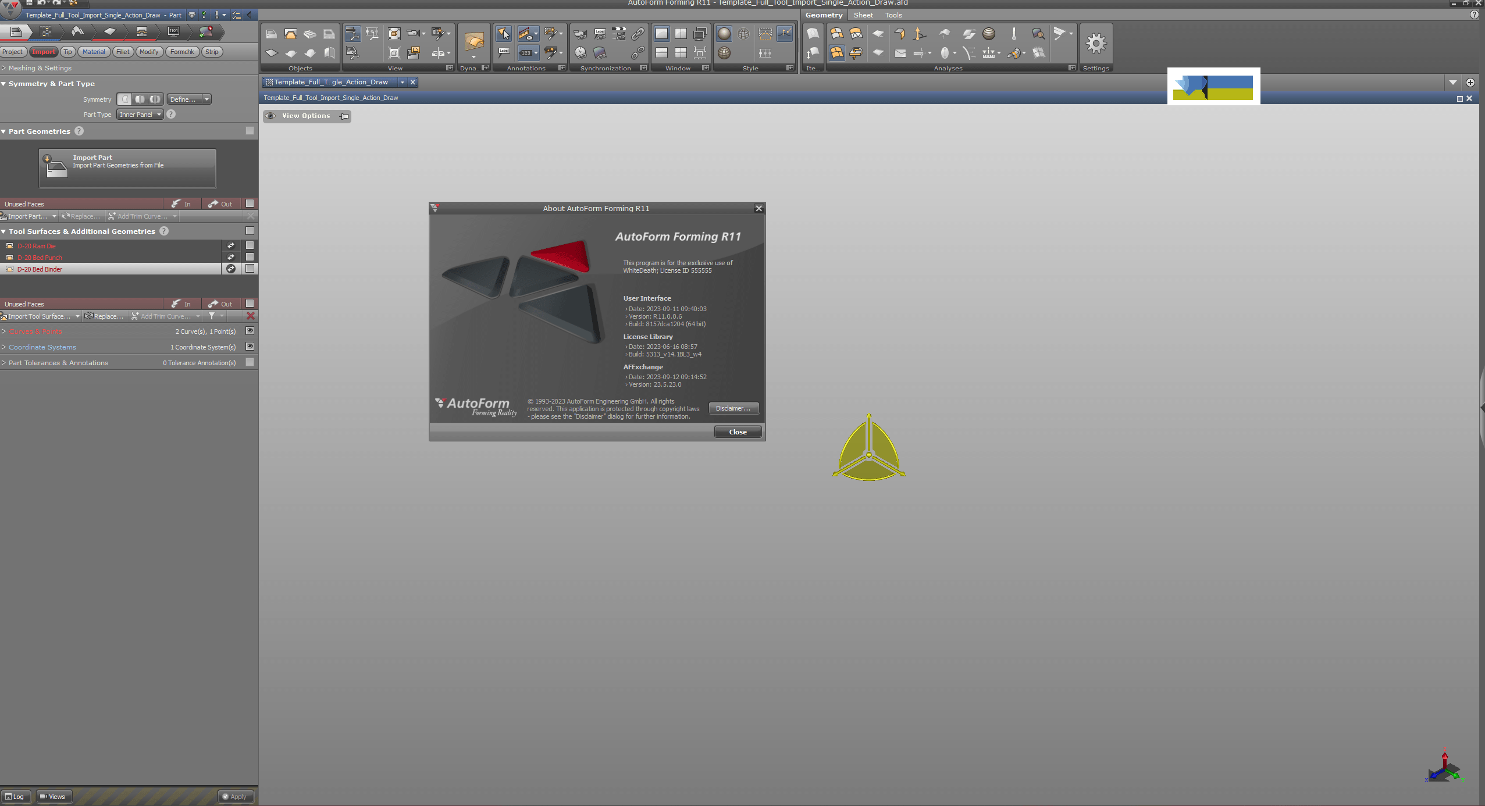Click the Replace button in tool surfaces toolbar
1485x806 pixels.
(105, 316)
